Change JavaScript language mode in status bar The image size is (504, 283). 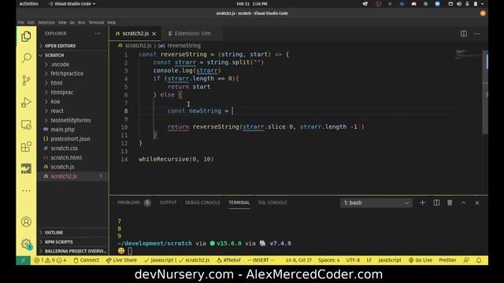(390, 260)
